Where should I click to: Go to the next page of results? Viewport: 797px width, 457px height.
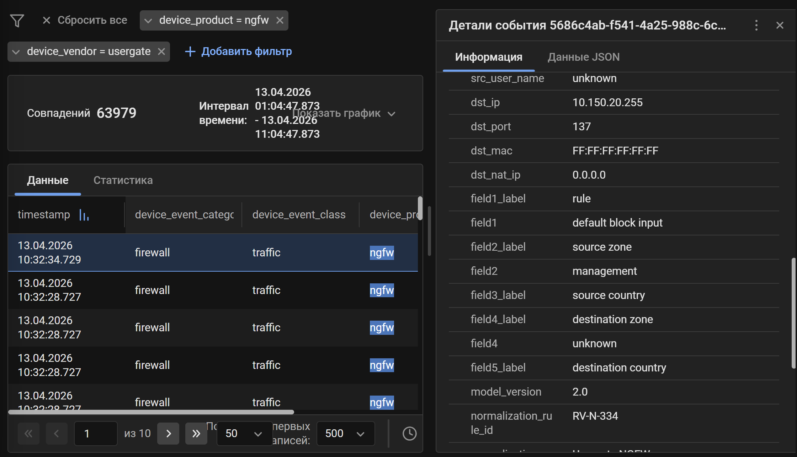168,433
